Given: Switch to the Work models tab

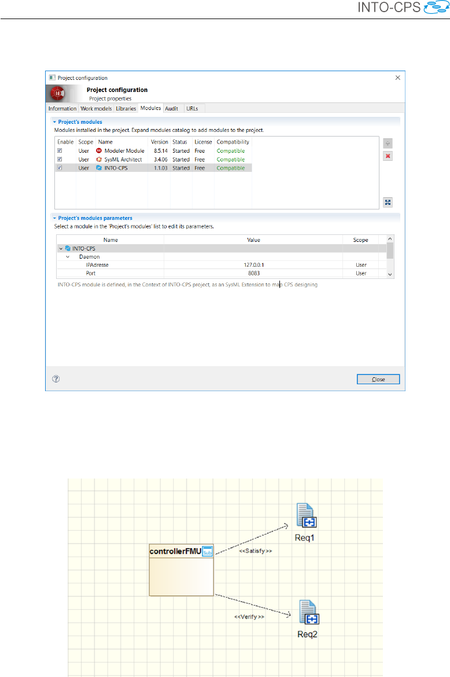Looking at the screenshot, I should [96, 108].
